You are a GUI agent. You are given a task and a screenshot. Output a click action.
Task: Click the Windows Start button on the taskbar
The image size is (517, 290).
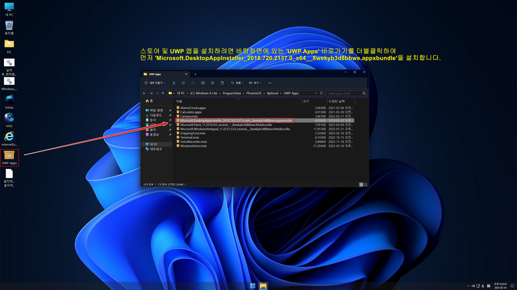point(253,286)
